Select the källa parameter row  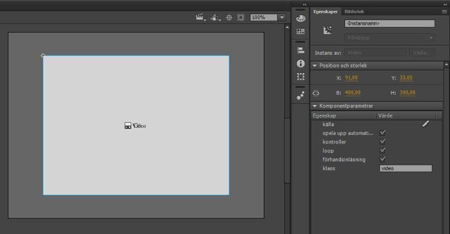[x=376, y=124]
